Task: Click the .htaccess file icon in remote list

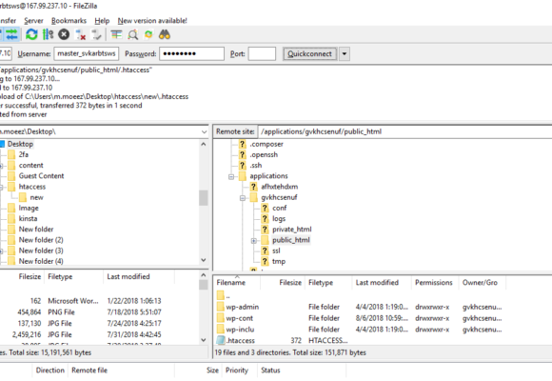Action: (221, 340)
